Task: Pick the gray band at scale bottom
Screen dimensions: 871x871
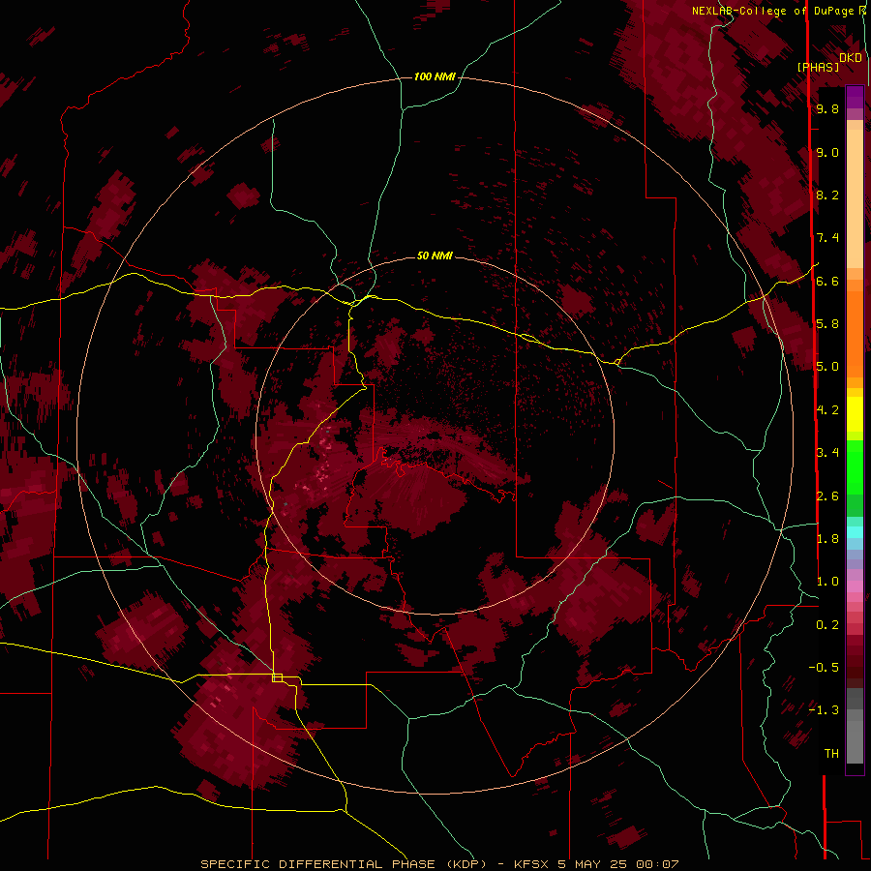Action: point(855,741)
